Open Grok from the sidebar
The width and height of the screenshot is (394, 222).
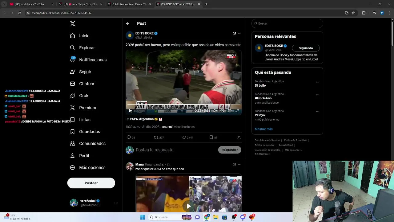coord(79,96)
